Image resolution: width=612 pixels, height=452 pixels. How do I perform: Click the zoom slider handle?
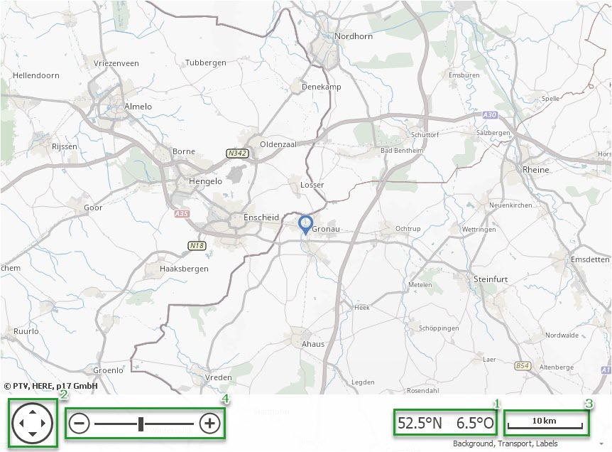click(141, 424)
